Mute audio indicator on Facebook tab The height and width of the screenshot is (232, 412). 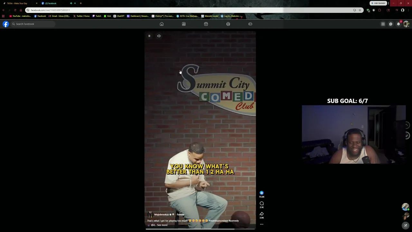point(71,3)
